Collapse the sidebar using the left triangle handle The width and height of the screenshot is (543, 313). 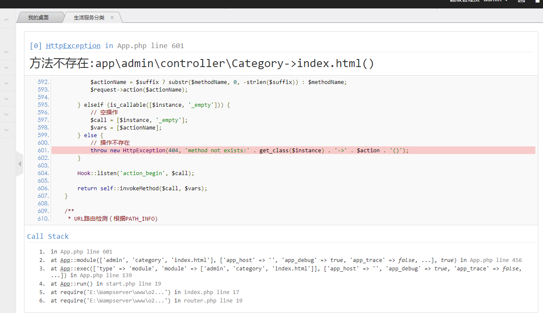click(19, 163)
